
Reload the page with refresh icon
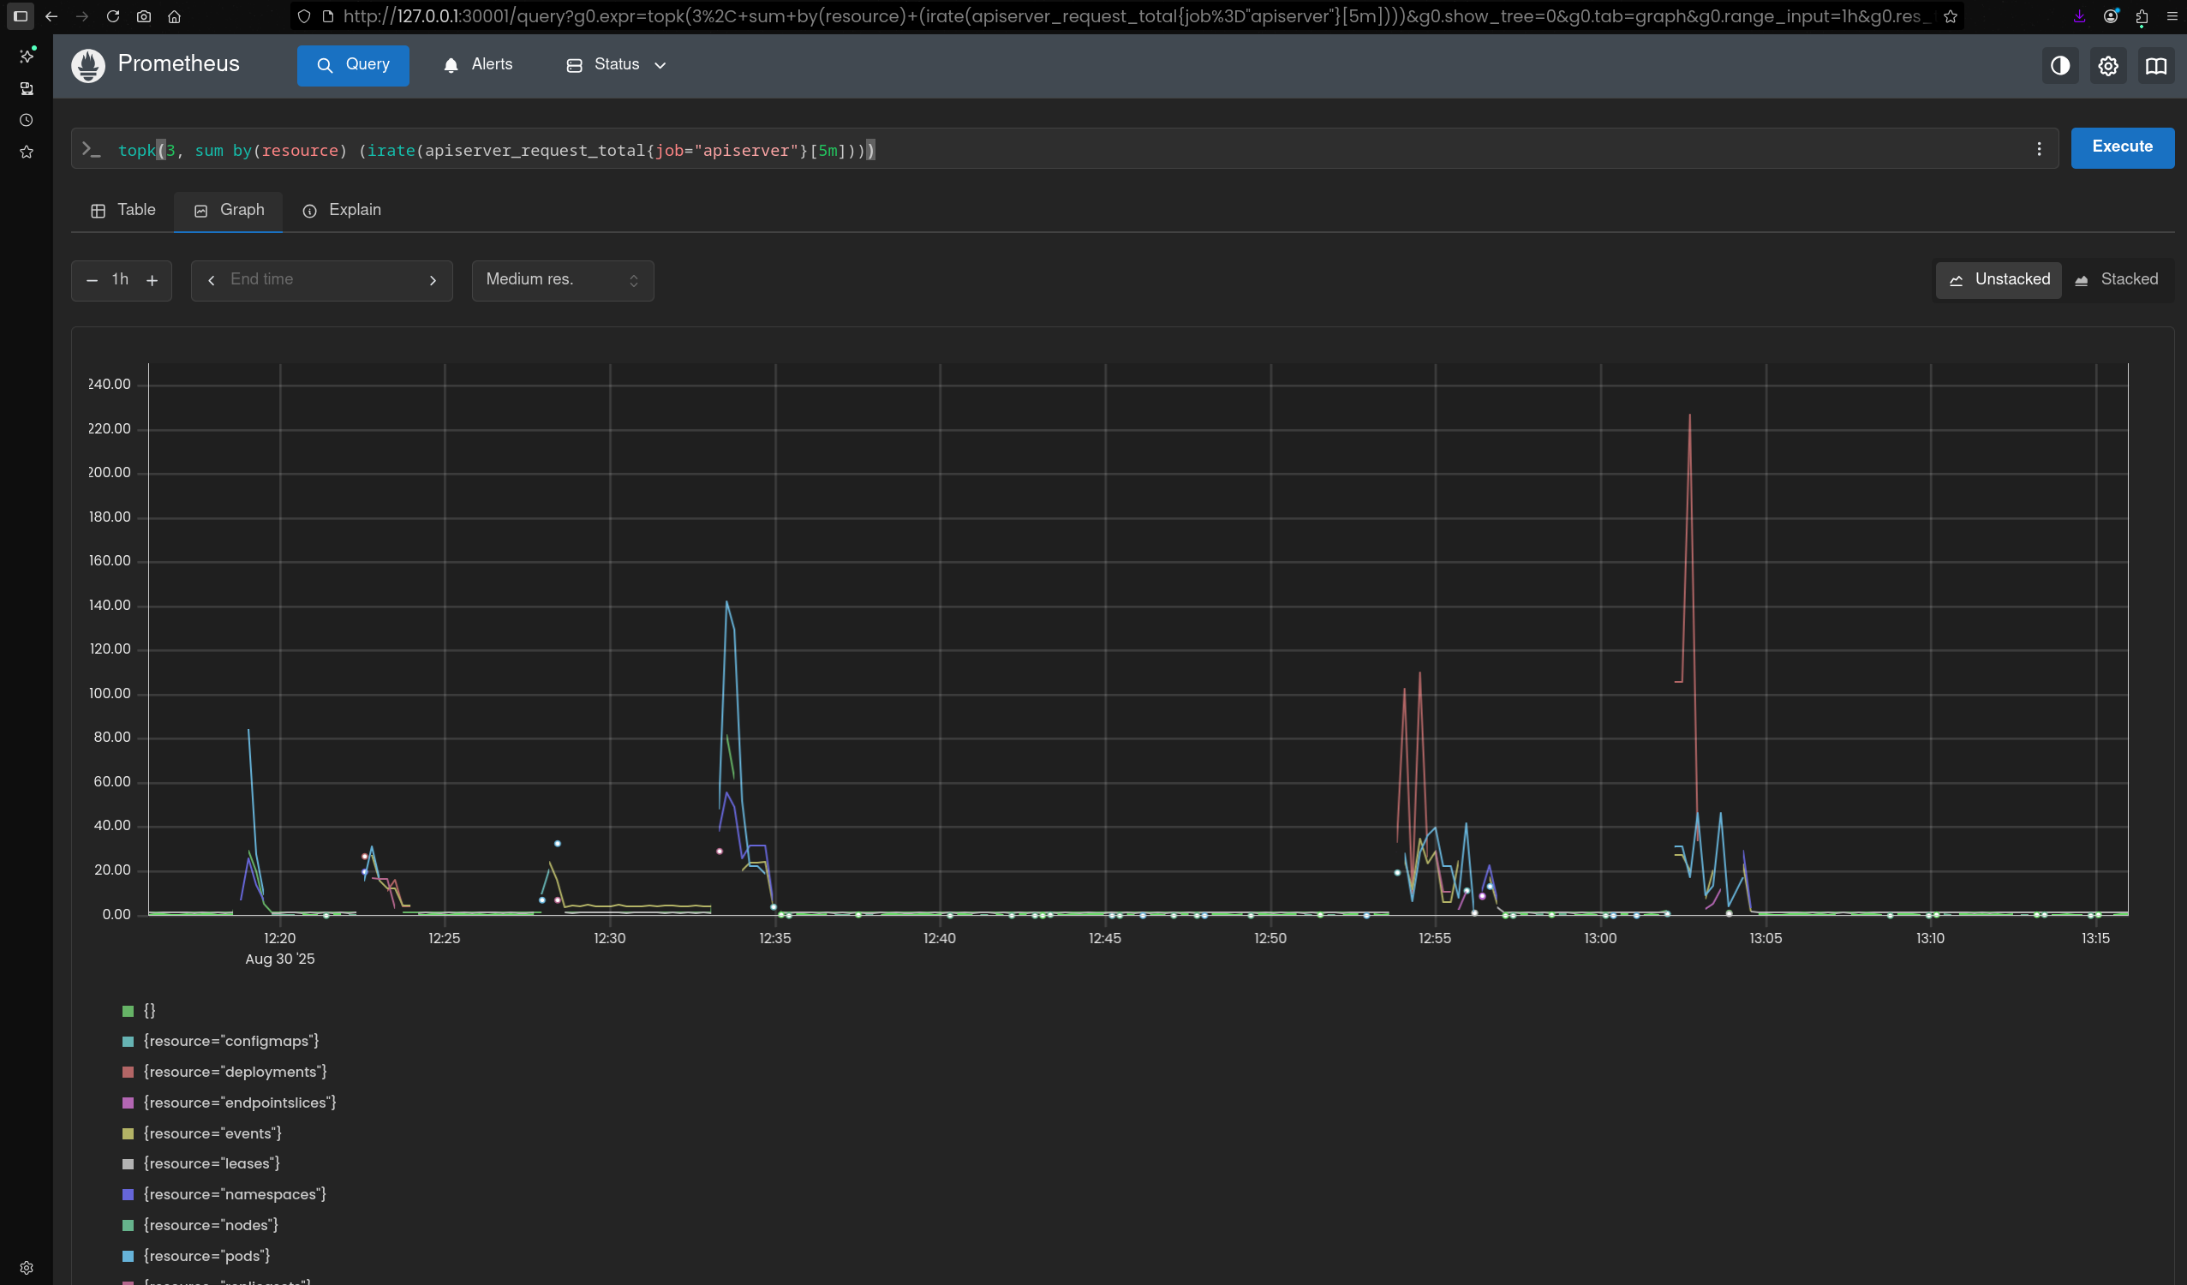pos(113,16)
